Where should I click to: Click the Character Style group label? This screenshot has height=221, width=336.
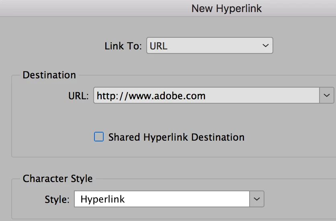tap(57, 178)
